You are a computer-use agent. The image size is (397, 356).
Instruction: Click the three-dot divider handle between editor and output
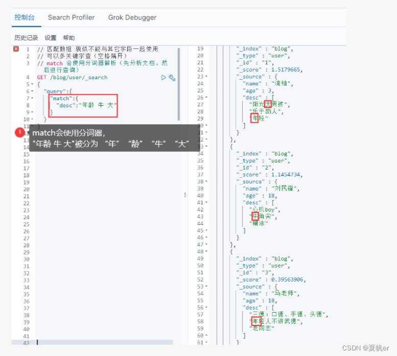point(185,195)
